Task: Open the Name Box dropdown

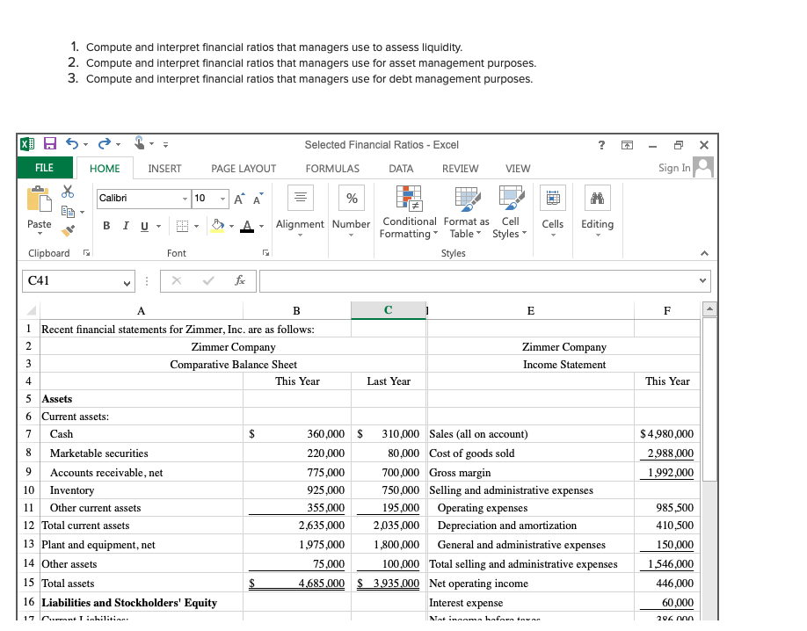Action: pyautogui.click(x=127, y=283)
